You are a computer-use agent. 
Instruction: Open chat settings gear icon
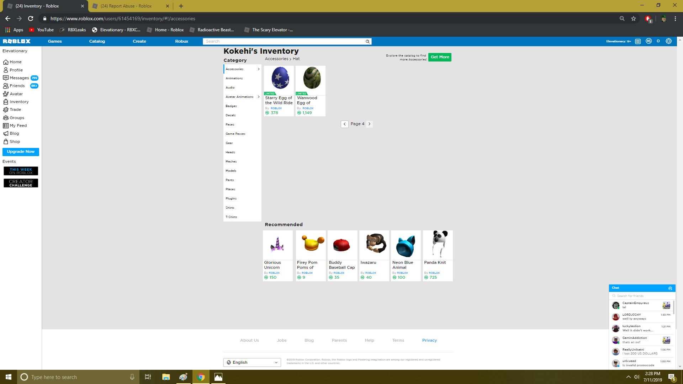[670, 288]
